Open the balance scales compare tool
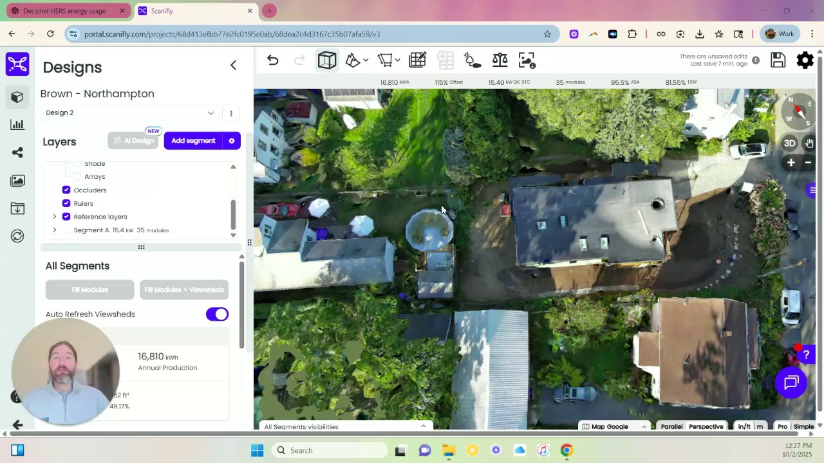824x463 pixels. [500, 60]
